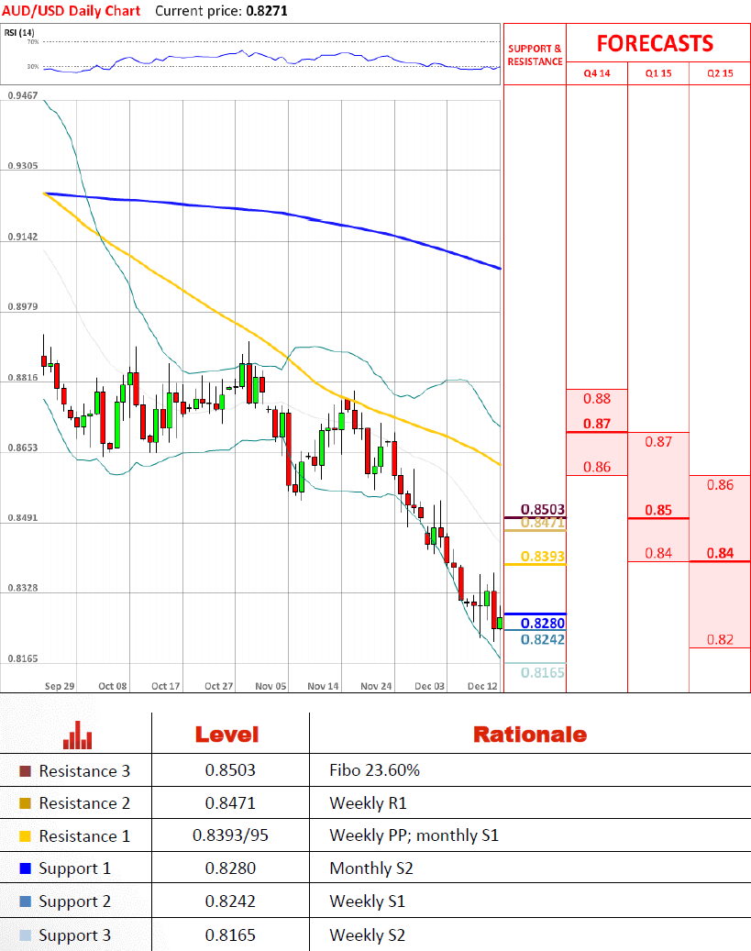
Task: Click the 'FORECASTS' heading
Action: click(655, 44)
